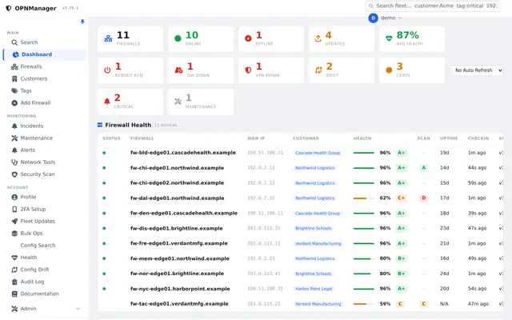Open the No Auto Refresh dropdown
Image resolution: width=512 pixels, height=320 pixels.
pos(477,70)
